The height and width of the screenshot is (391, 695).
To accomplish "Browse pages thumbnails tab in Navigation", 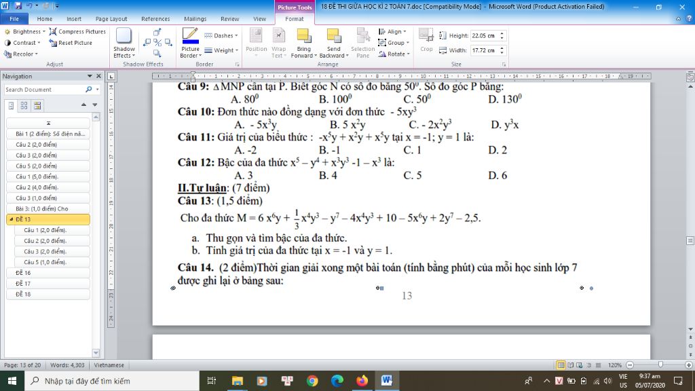I will [x=24, y=105].
